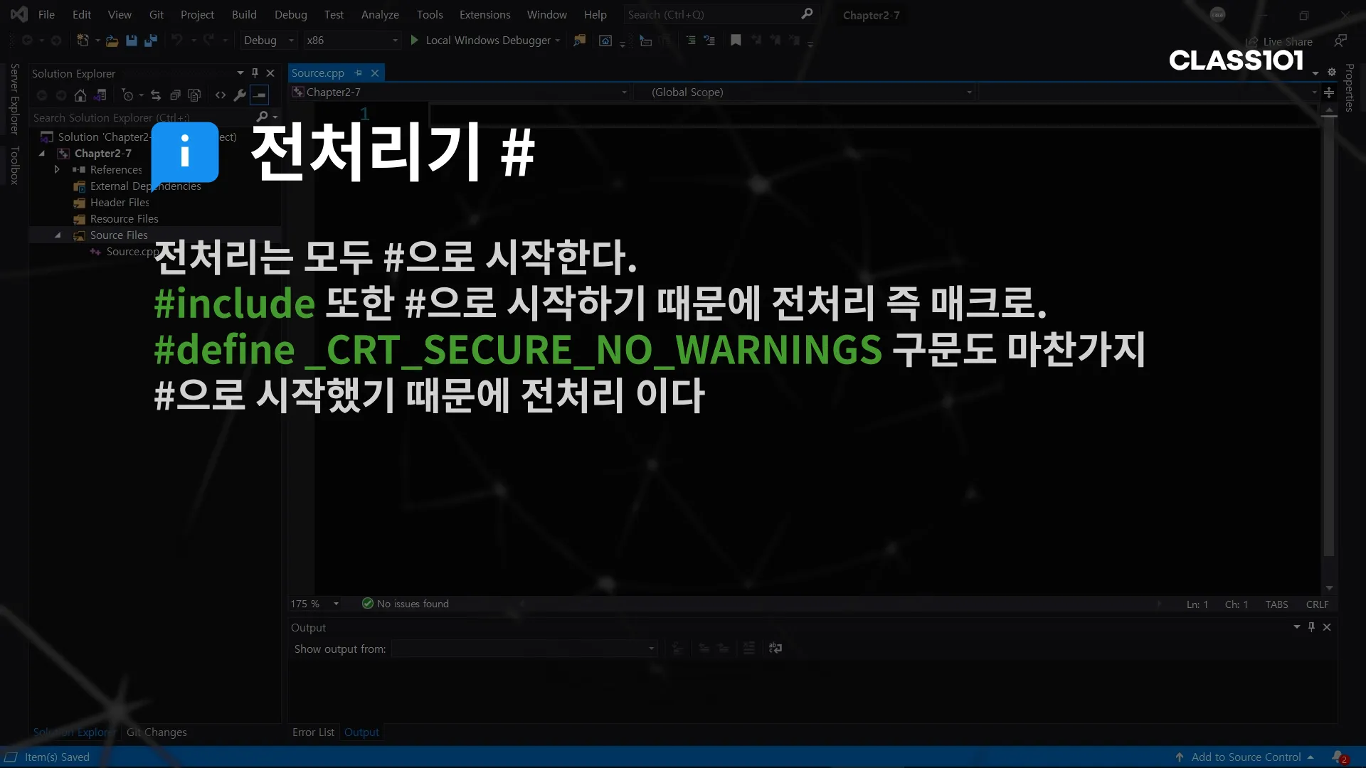Click the bookmark icon in toolbar
This screenshot has width=1366, height=768.
736,41
